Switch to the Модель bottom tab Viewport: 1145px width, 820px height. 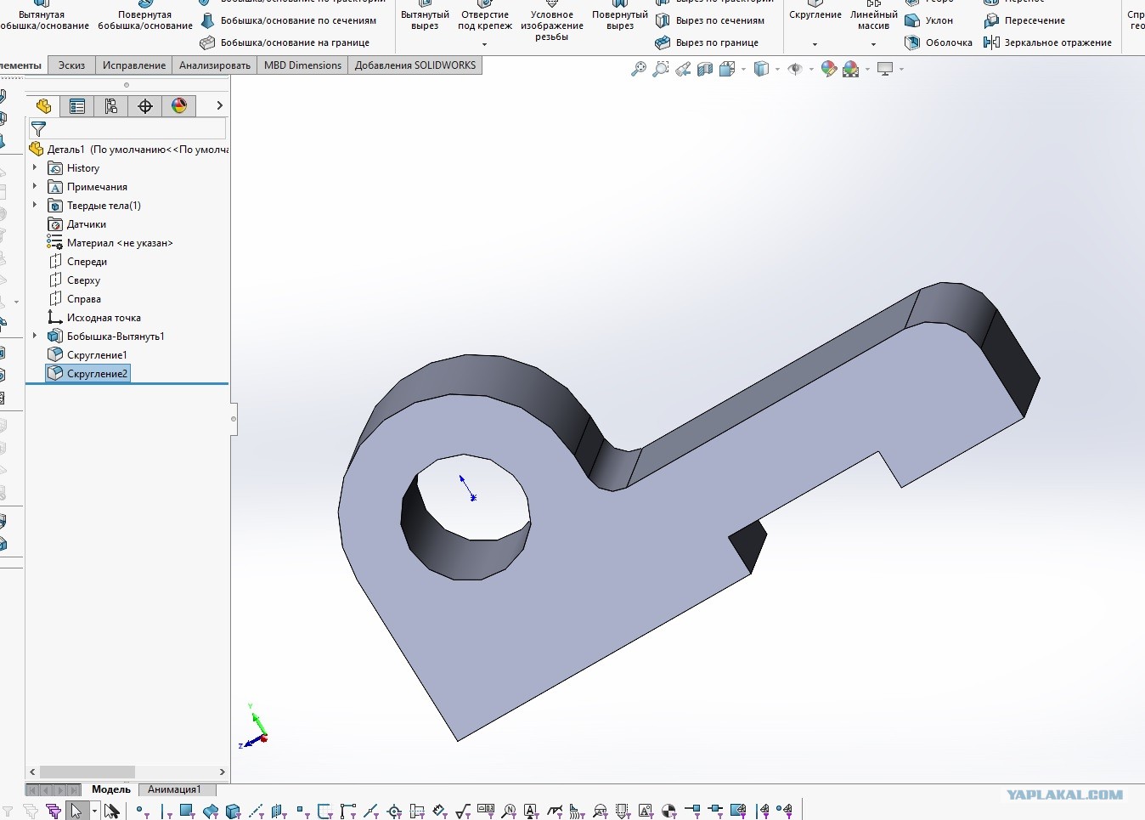tap(110, 789)
